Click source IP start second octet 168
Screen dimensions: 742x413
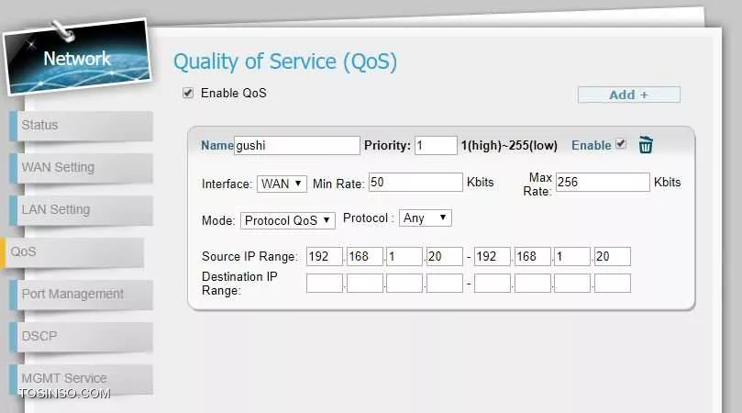click(x=364, y=256)
